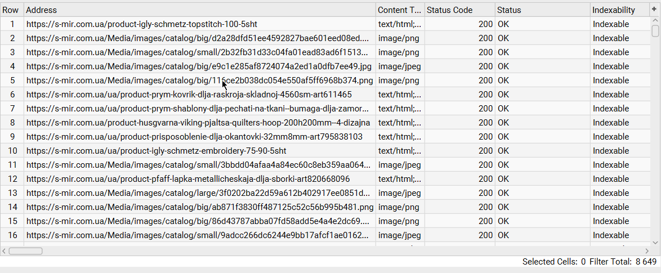Image resolution: width=661 pixels, height=273 pixels.
Task: Click the horizontal scrollbar right arrow
Action: (x=646, y=251)
